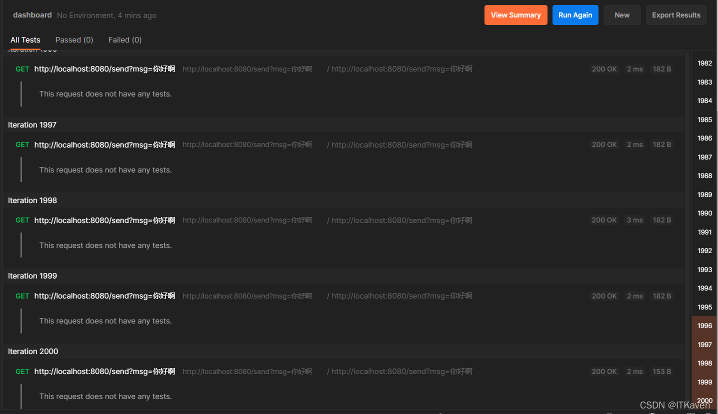
Task: Click the Run Again button
Action: (x=575, y=15)
